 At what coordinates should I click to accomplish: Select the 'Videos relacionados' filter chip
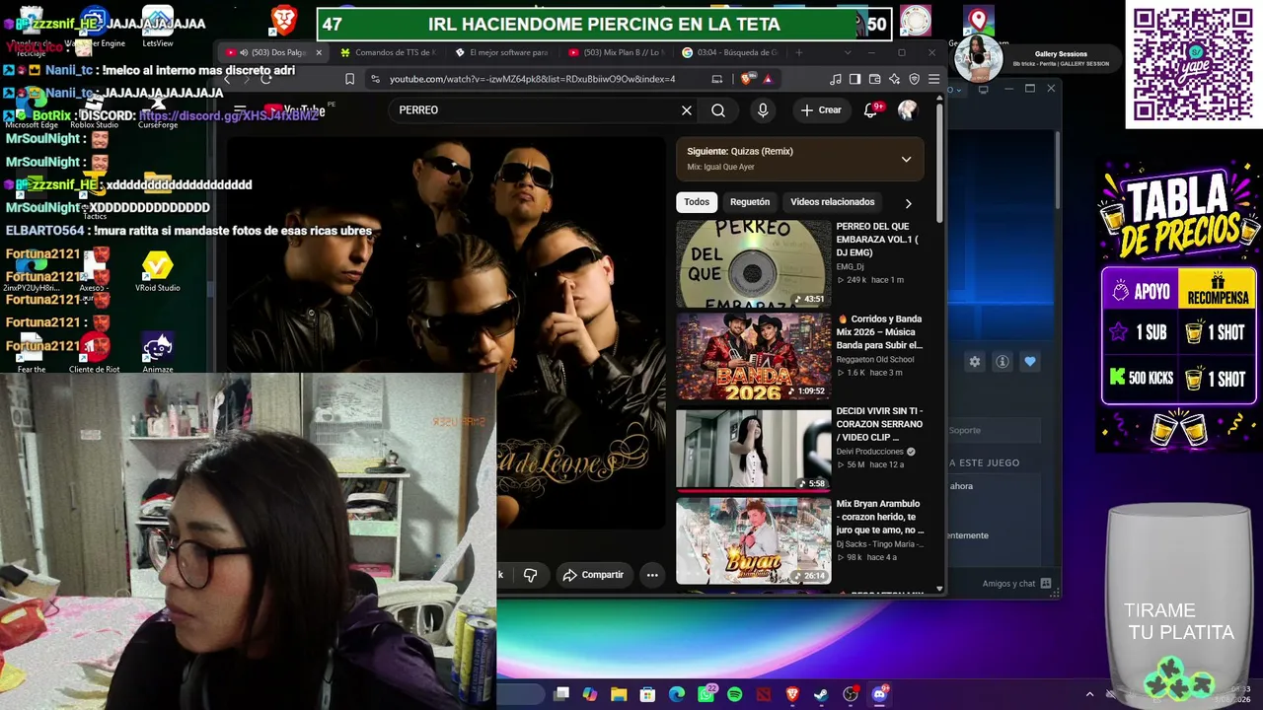[833, 202]
